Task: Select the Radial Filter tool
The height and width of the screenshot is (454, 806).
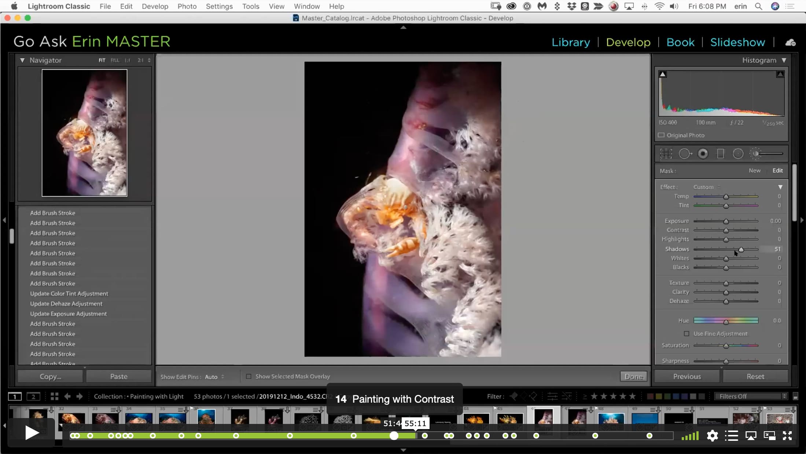Action: (x=738, y=154)
